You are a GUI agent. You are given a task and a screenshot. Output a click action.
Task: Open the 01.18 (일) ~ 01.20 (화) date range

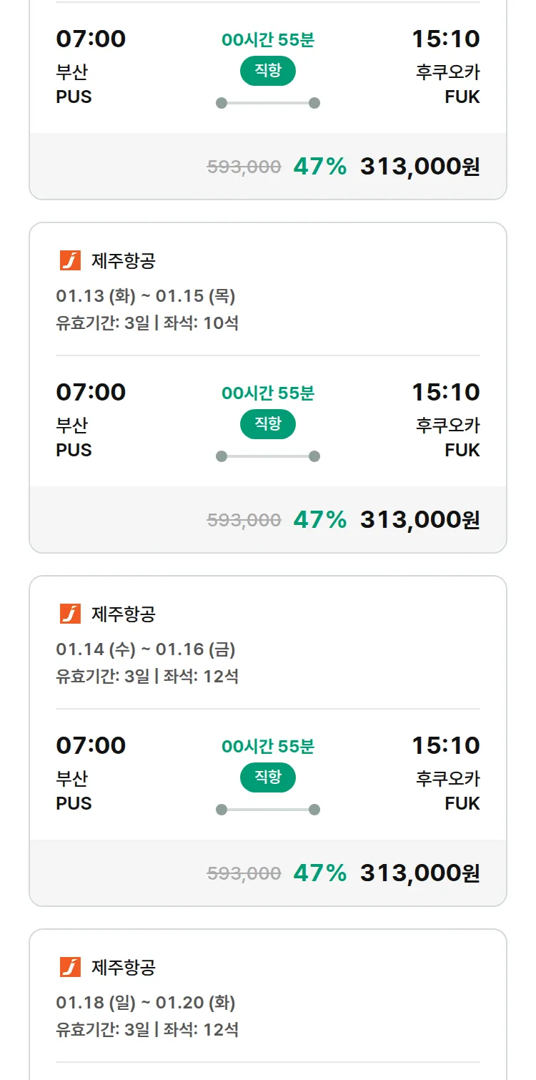[146, 1003]
